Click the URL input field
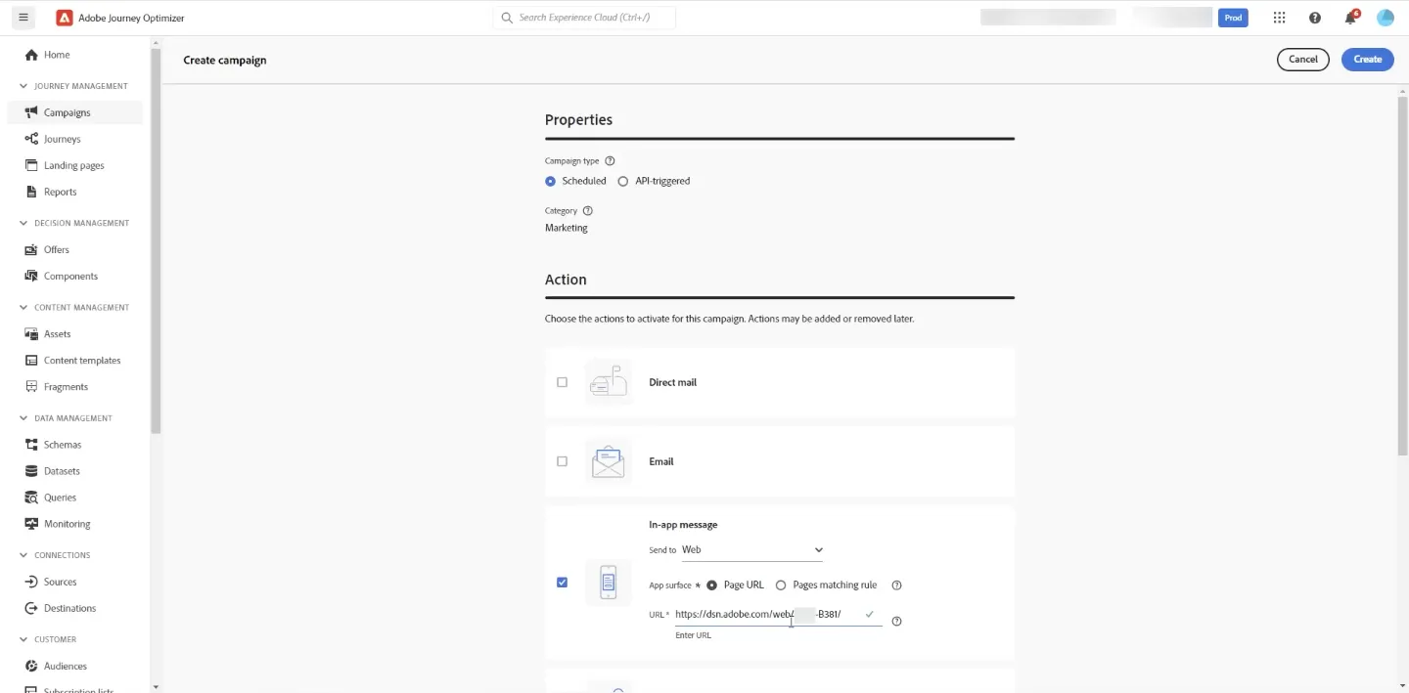This screenshot has width=1409, height=693. pyautogui.click(x=779, y=615)
